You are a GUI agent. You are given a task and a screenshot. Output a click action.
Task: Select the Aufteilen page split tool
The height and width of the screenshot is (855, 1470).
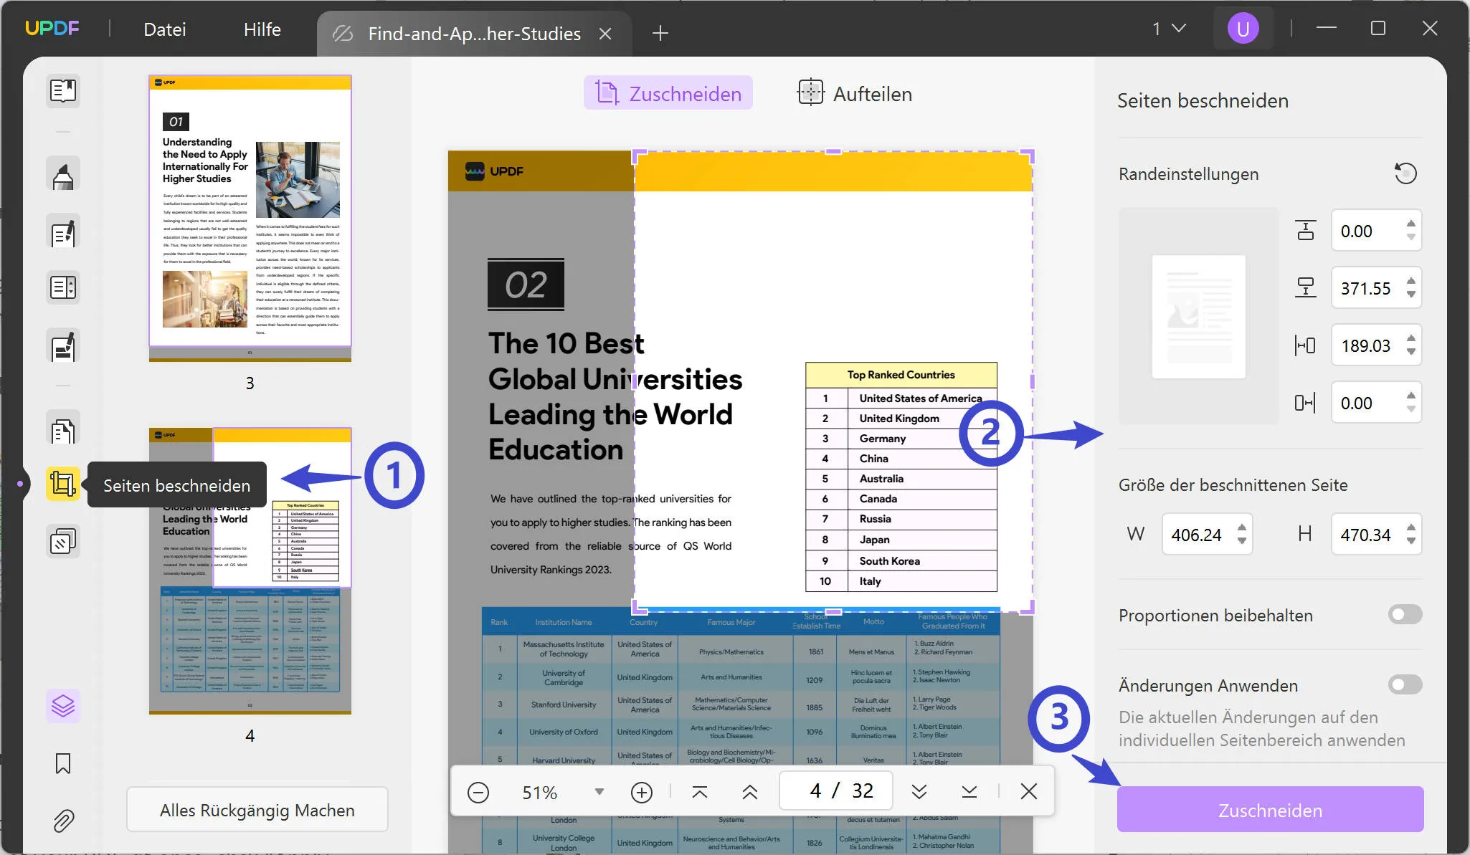855,93
